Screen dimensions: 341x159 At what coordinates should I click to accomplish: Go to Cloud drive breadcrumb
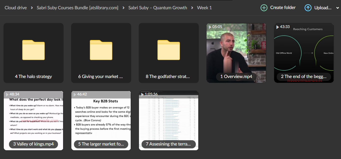pos(16,8)
